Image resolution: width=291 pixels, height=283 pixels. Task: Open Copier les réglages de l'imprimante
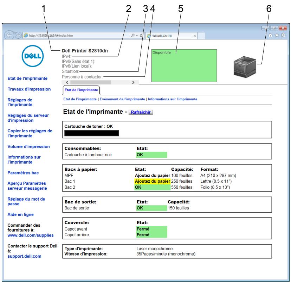pyautogui.click(x=30, y=133)
